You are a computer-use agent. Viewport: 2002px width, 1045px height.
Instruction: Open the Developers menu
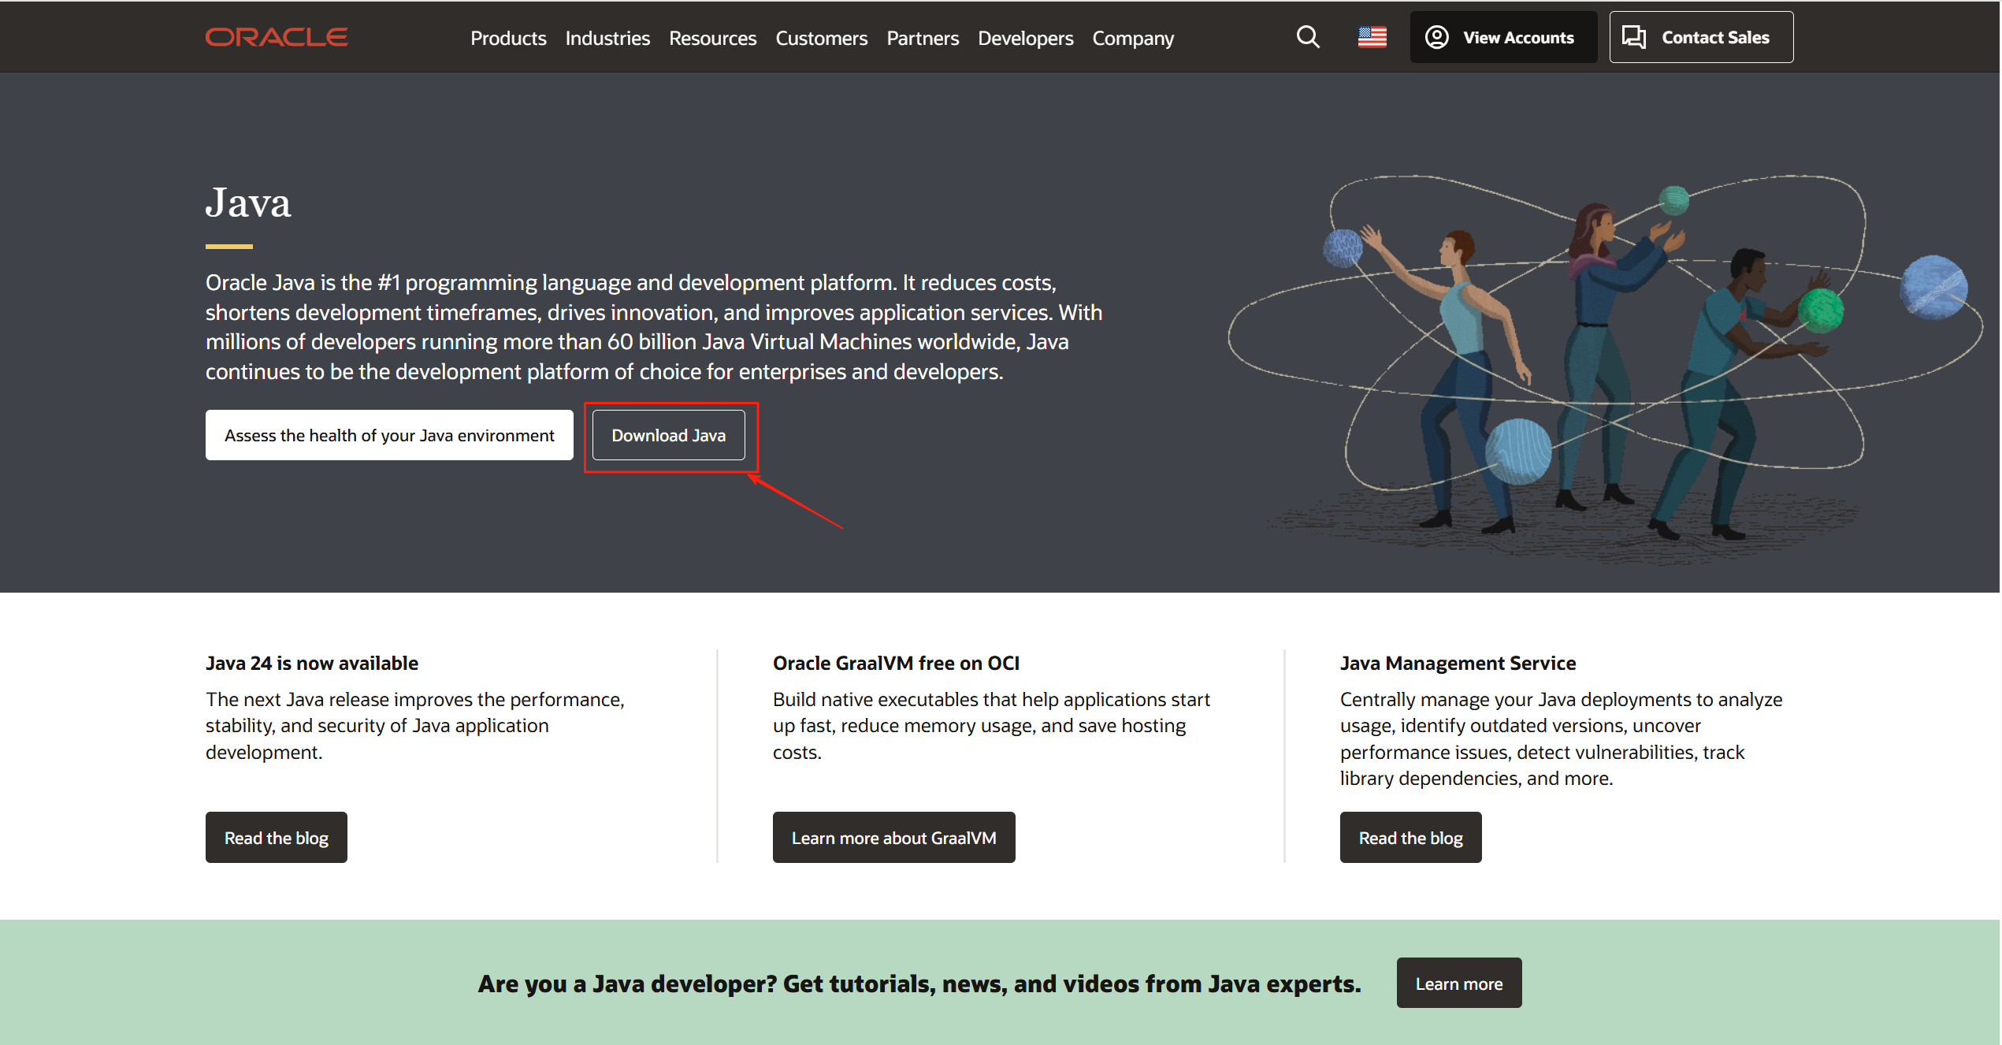[1025, 38]
